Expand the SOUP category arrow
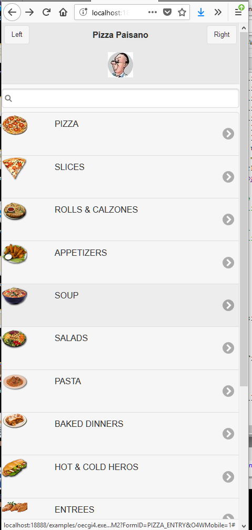The height and width of the screenshot is (530, 252). click(x=228, y=305)
